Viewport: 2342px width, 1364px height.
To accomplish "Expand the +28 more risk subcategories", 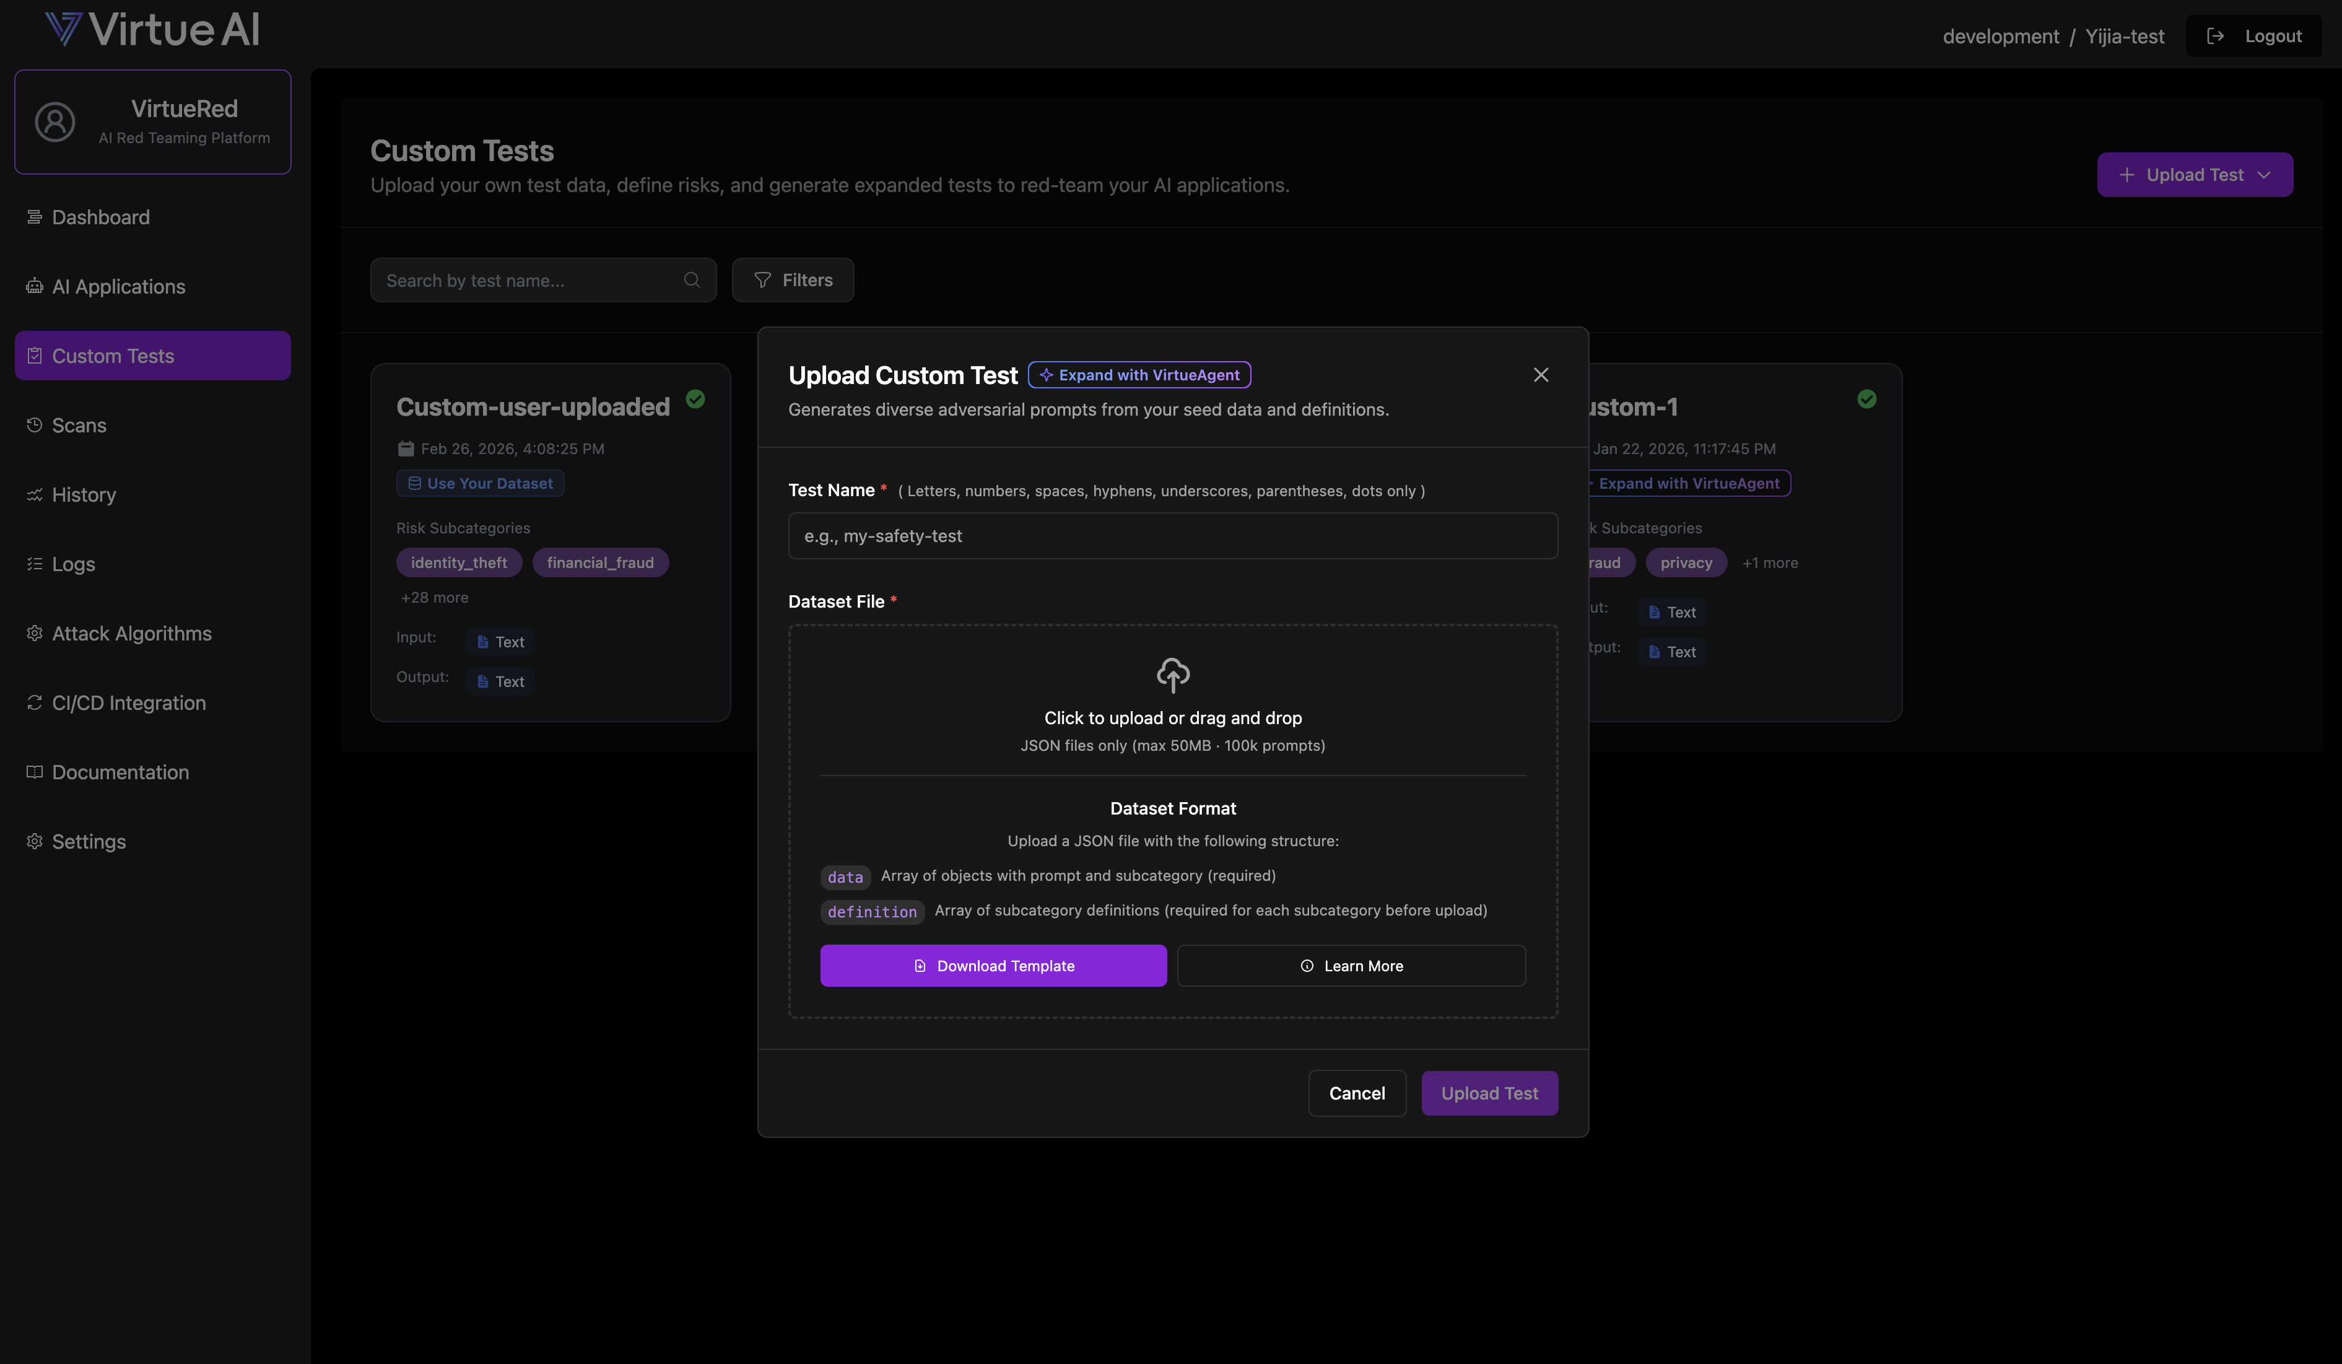I will click(x=434, y=597).
